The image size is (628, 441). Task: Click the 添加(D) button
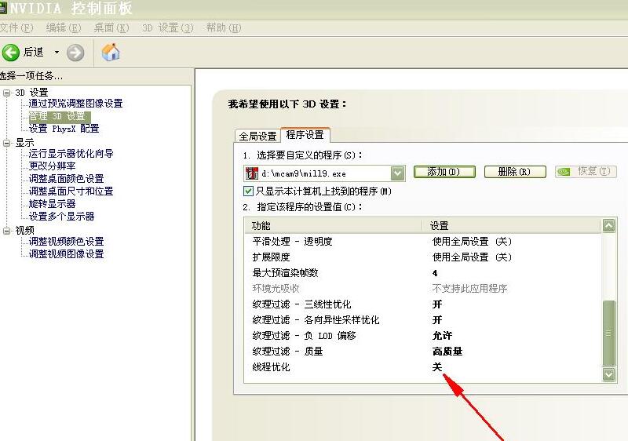444,172
